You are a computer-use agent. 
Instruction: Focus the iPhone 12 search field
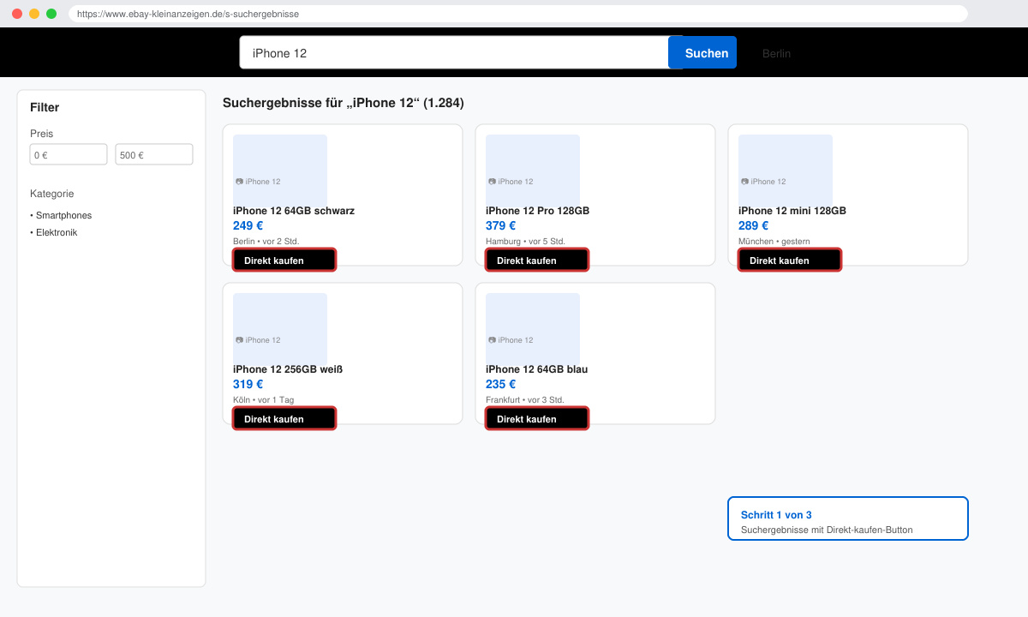tap(454, 53)
